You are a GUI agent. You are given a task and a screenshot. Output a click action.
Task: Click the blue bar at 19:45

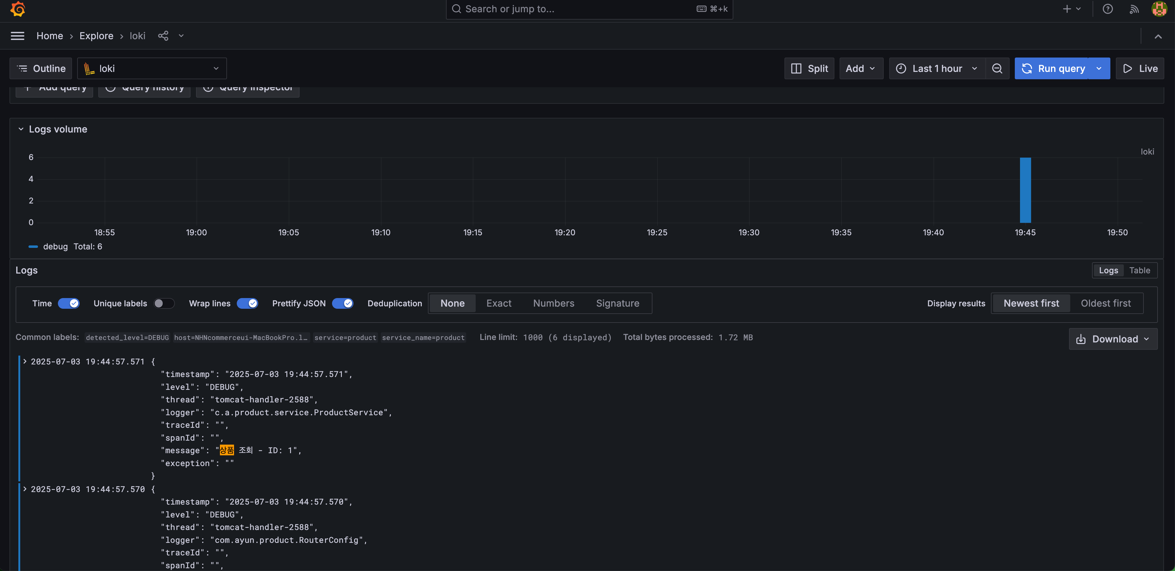point(1025,190)
